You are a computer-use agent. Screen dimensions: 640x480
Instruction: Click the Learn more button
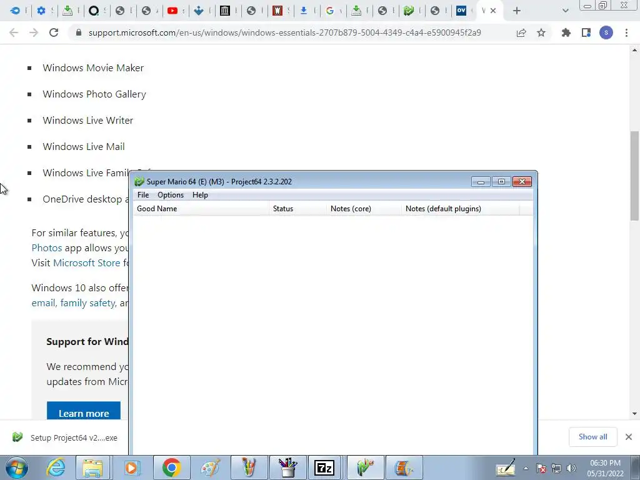tap(84, 411)
